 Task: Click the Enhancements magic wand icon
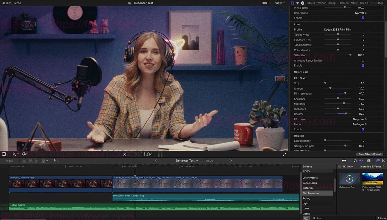click(x=14, y=154)
